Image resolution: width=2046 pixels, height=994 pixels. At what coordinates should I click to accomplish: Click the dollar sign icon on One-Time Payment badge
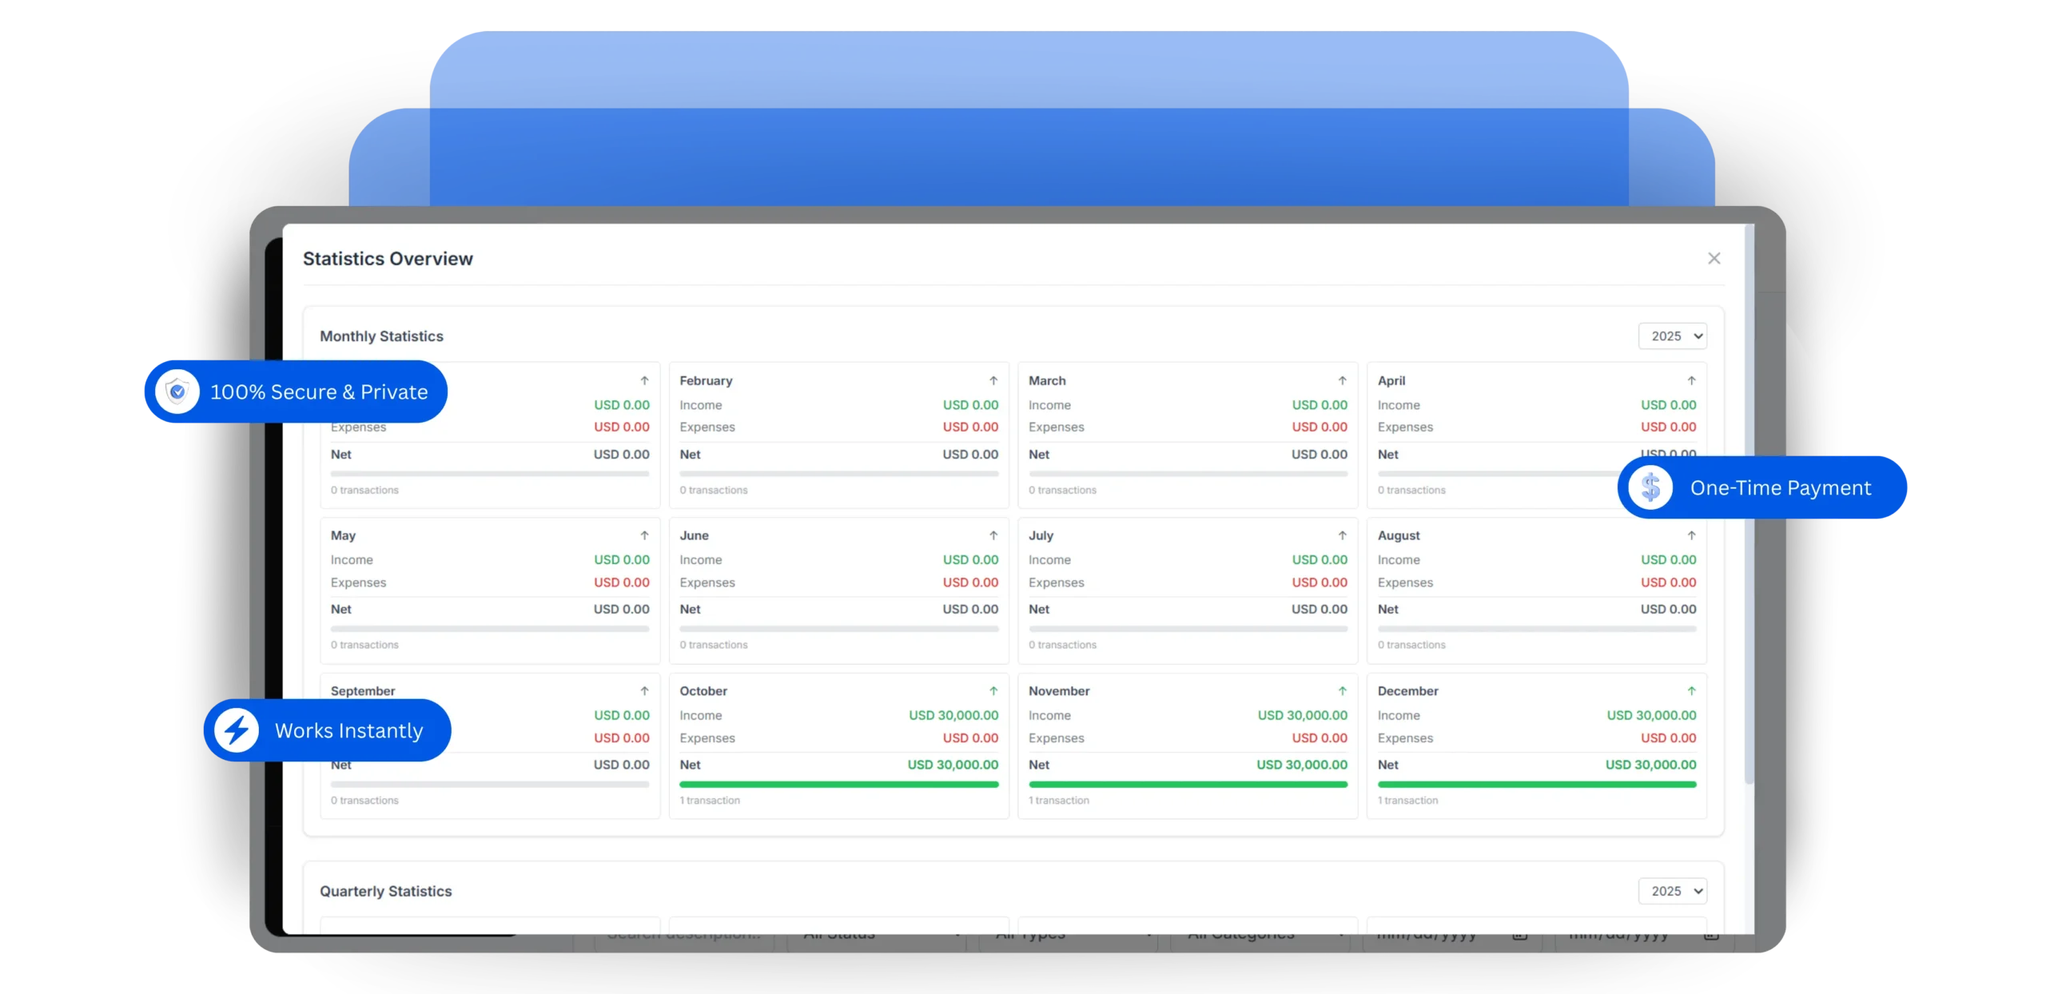[1651, 487]
